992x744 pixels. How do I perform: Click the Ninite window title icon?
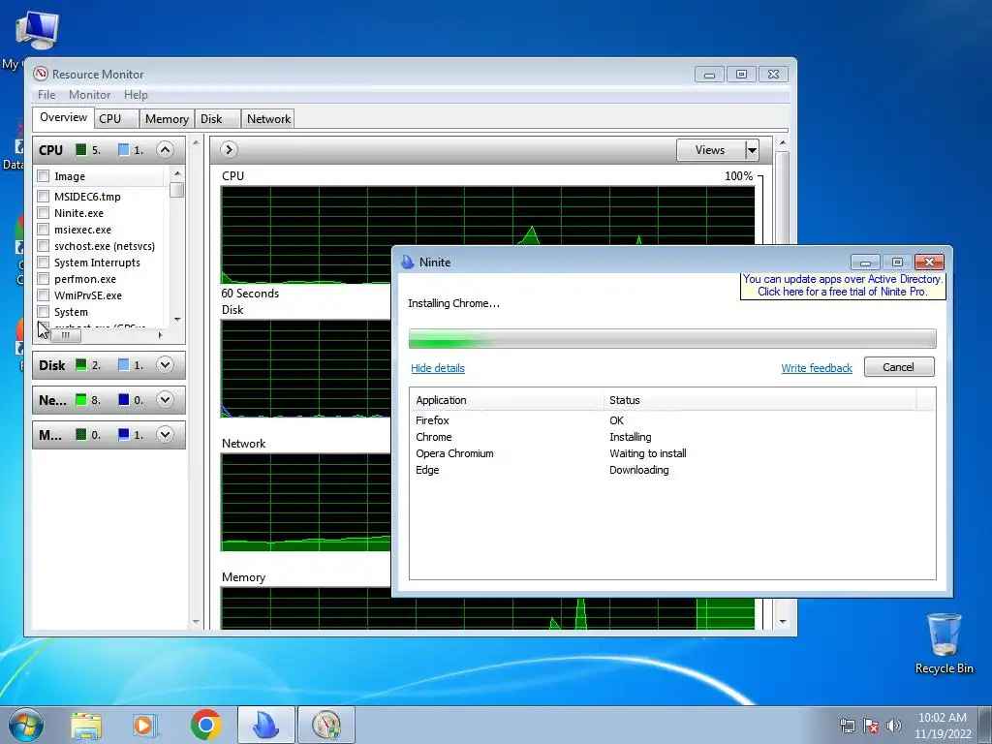point(408,262)
